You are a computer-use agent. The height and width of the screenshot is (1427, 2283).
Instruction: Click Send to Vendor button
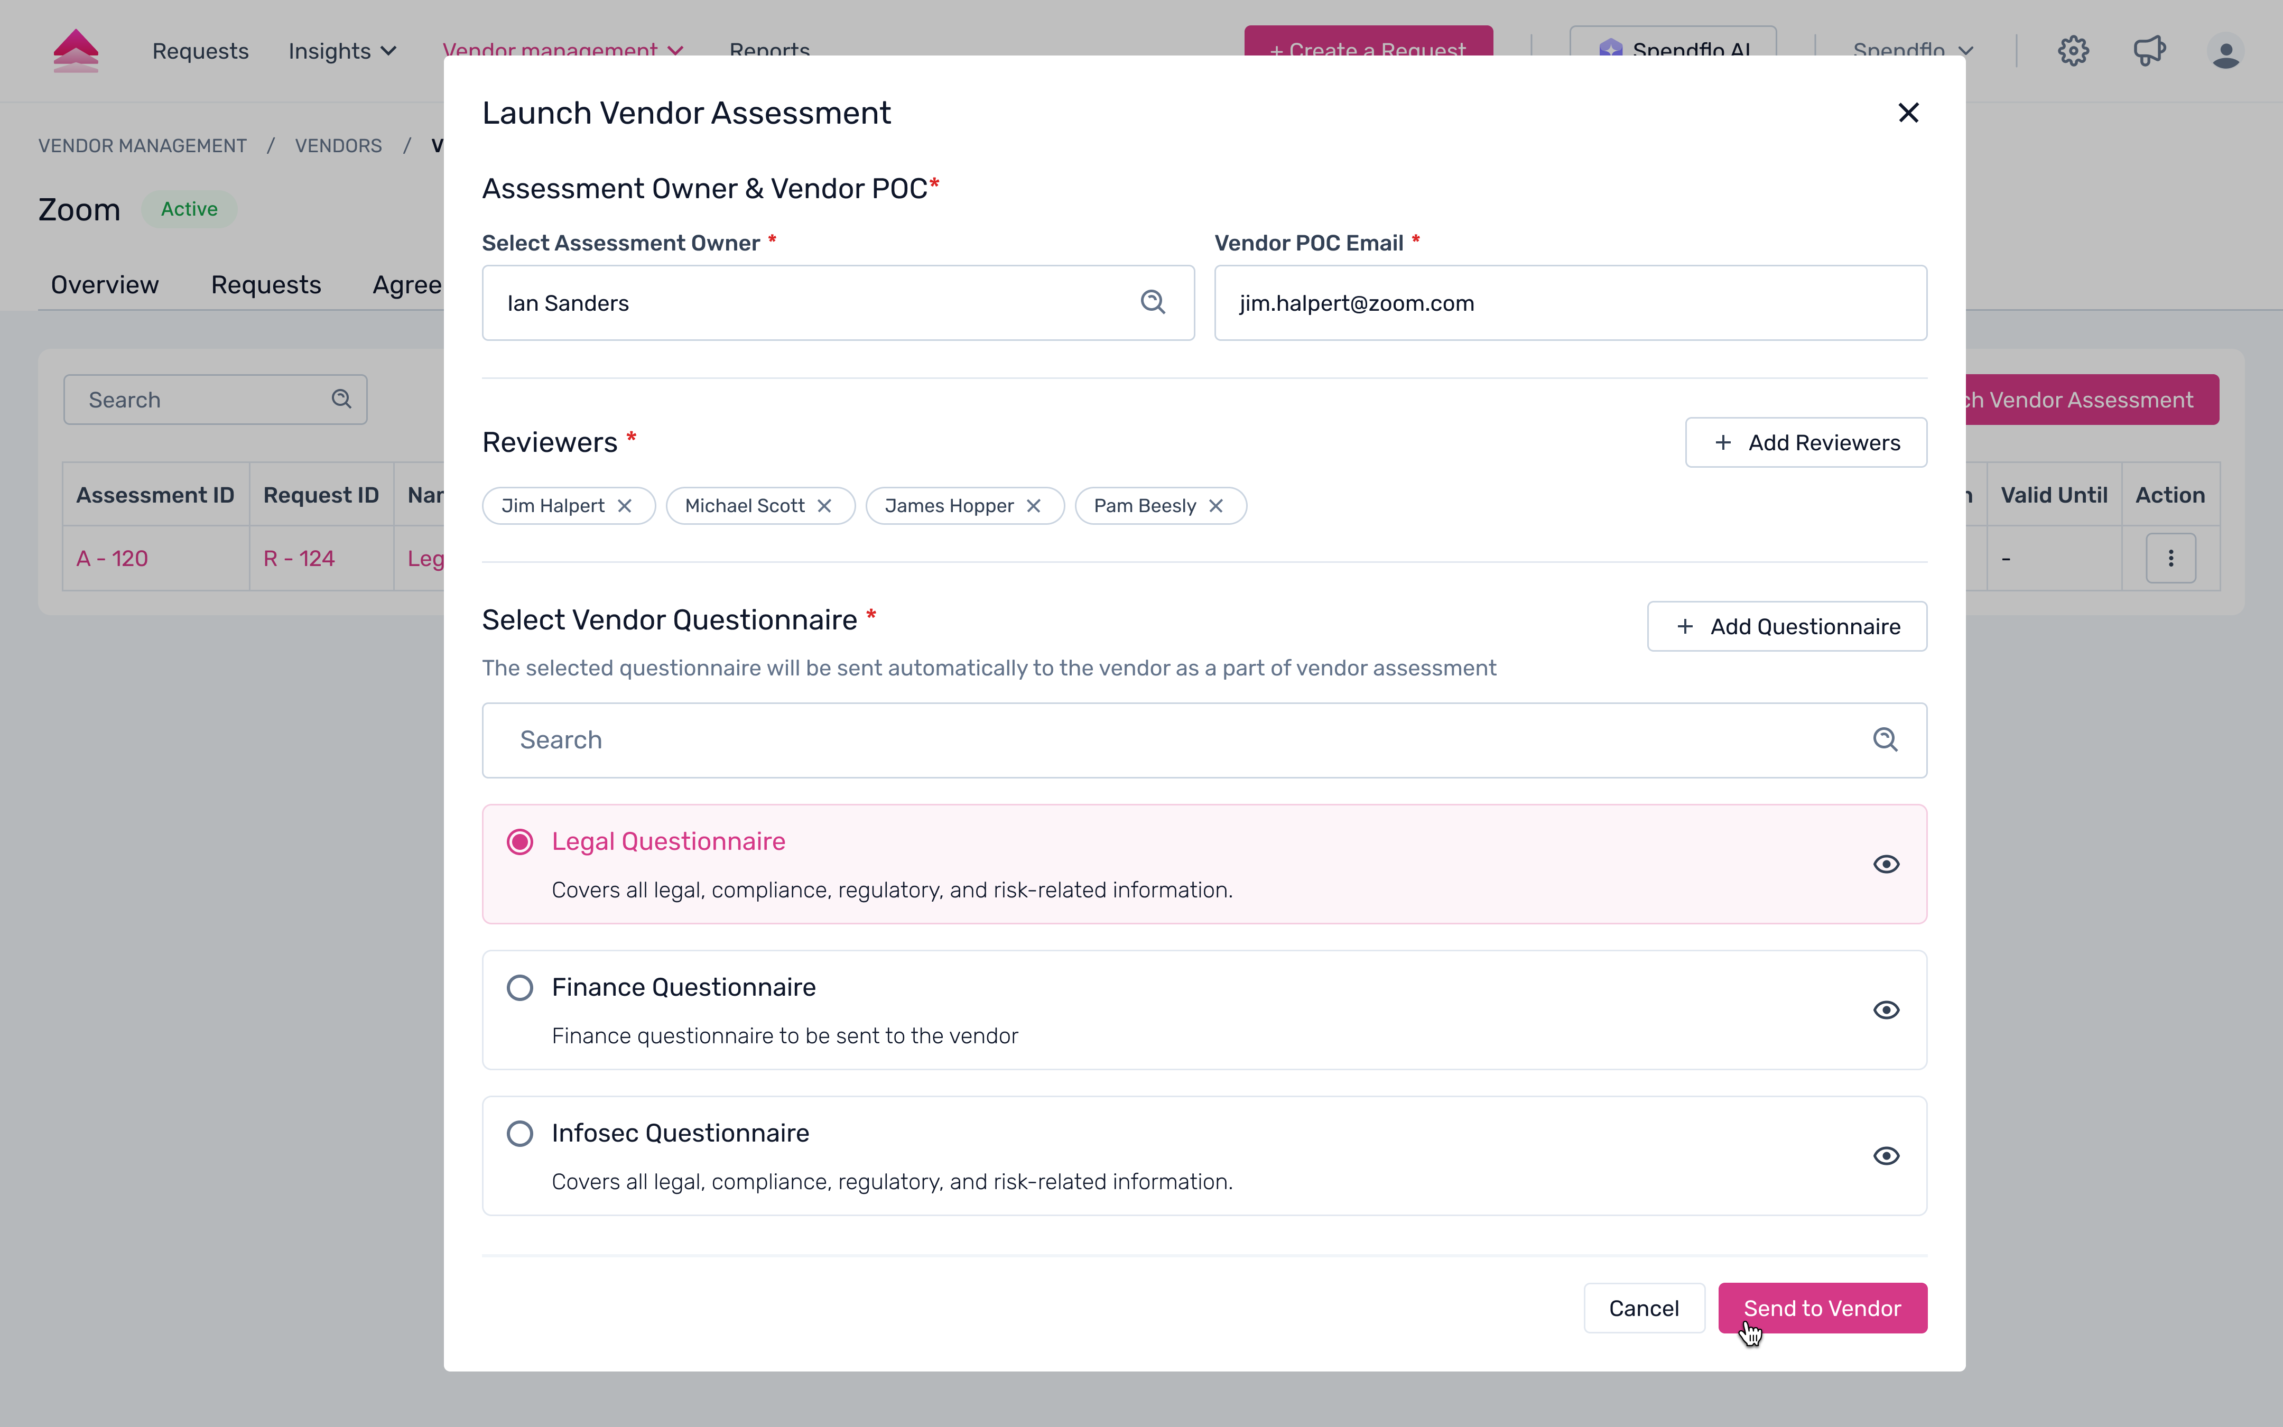[x=1822, y=1308]
